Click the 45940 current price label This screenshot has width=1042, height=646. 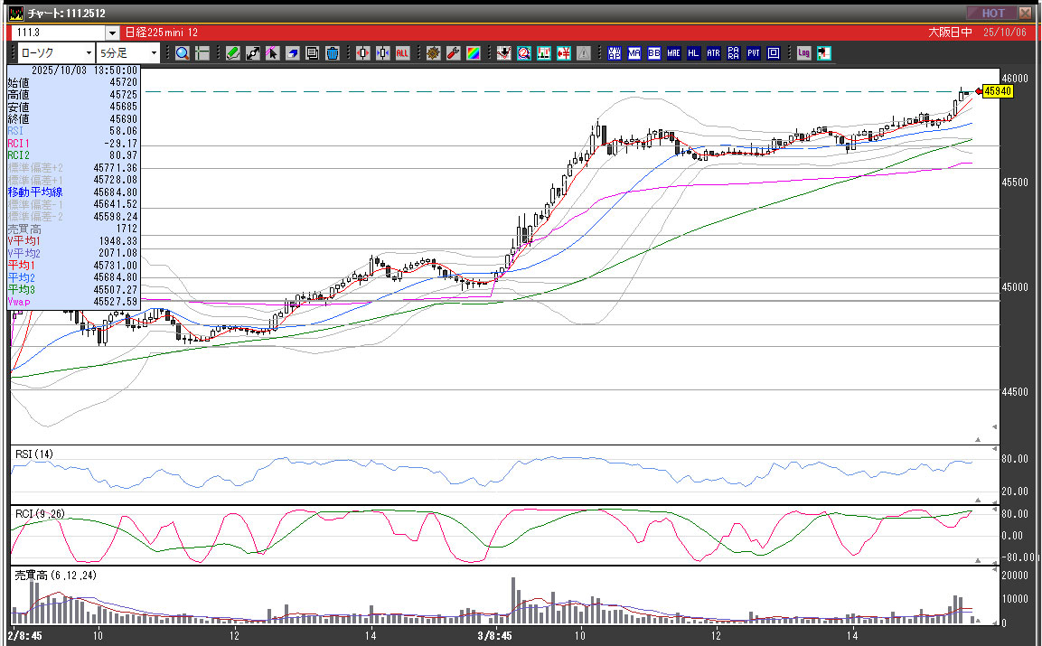pyautogui.click(x=997, y=91)
